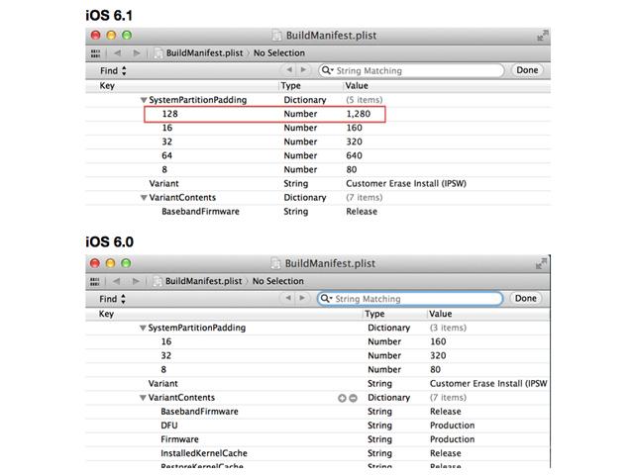Click plist file icon in iOS 6.1 jump bar

(x=158, y=52)
